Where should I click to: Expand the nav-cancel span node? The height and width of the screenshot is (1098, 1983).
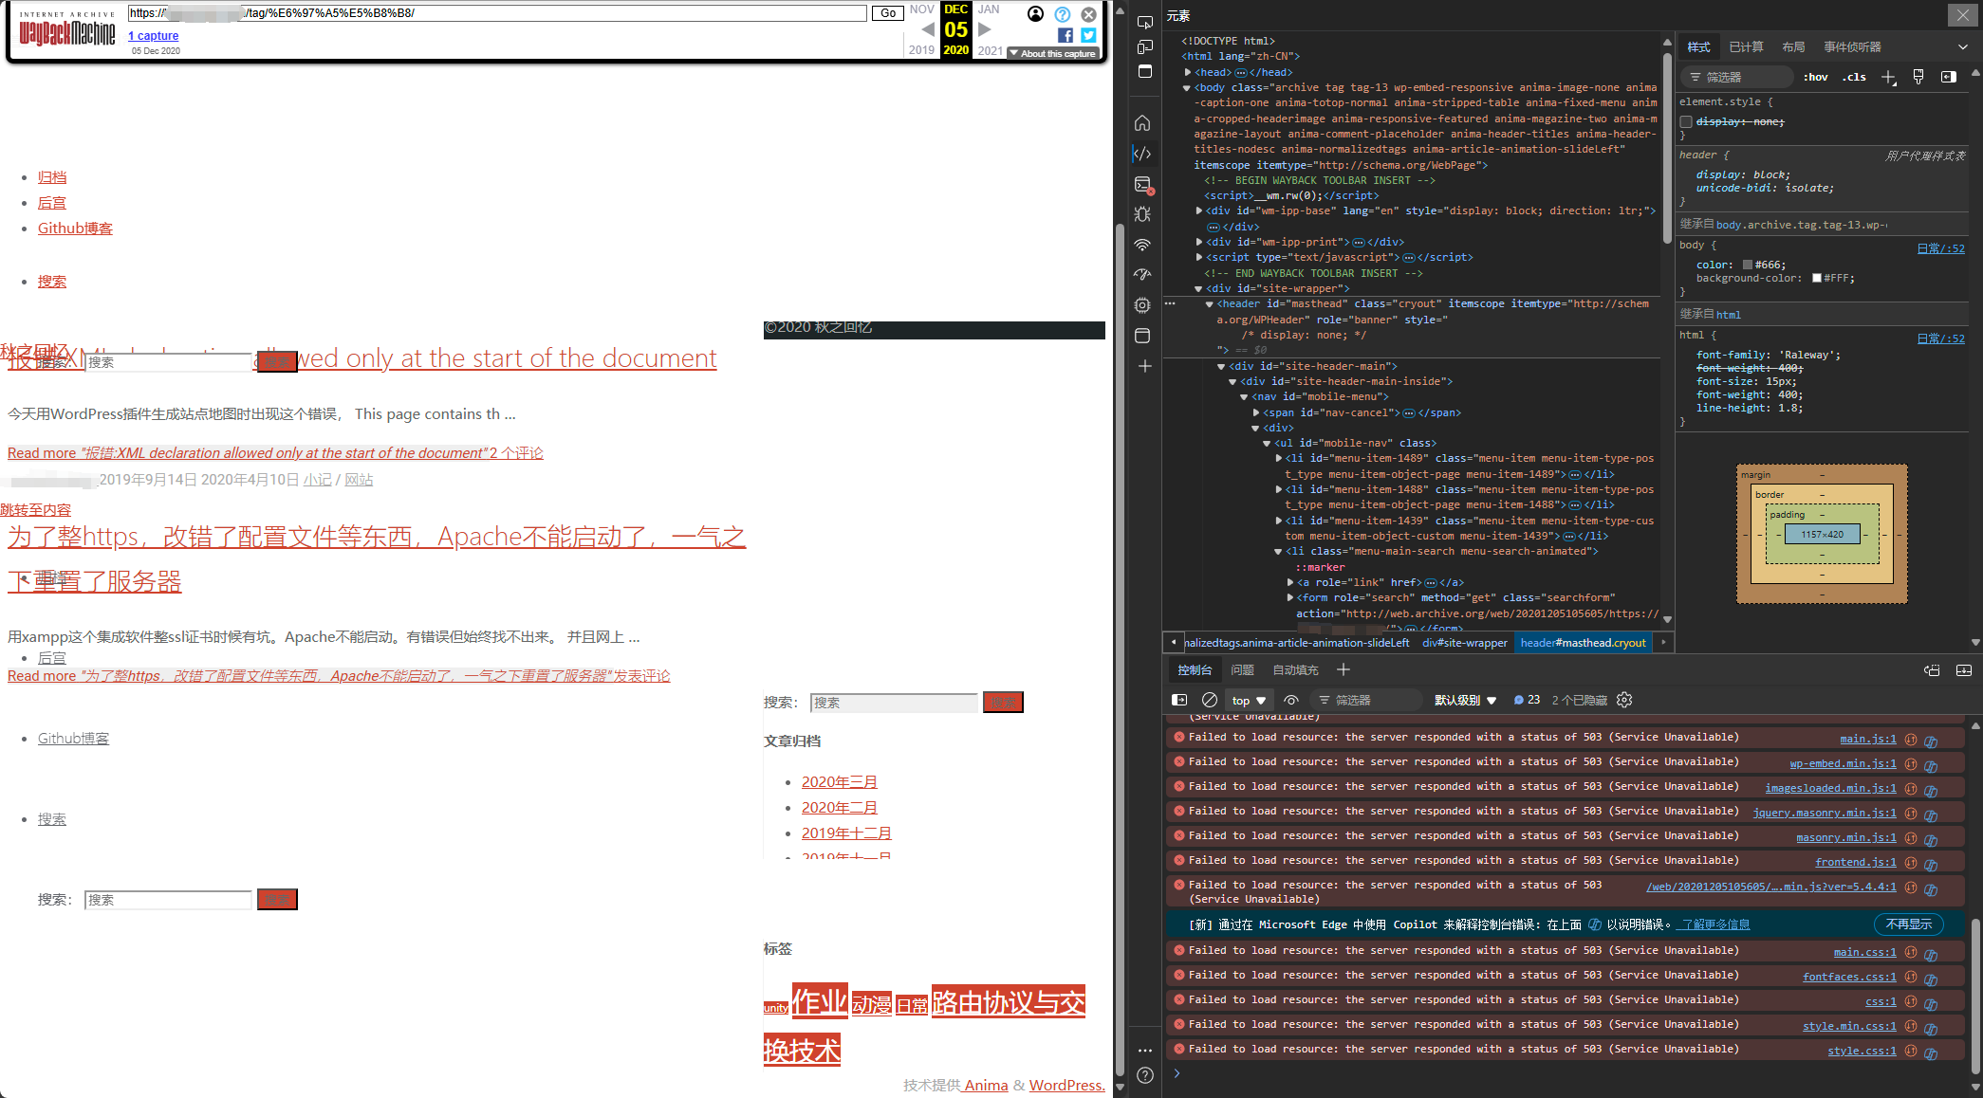[1256, 412]
